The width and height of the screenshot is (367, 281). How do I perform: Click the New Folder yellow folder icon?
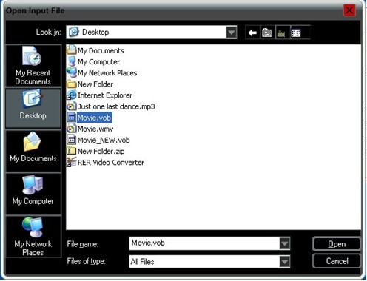coord(72,84)
